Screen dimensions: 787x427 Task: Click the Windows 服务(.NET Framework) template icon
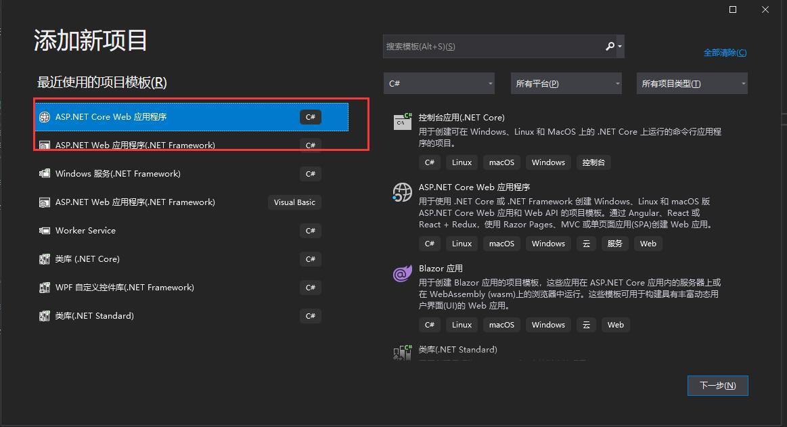pyautogui.click(x=45, y=174)
